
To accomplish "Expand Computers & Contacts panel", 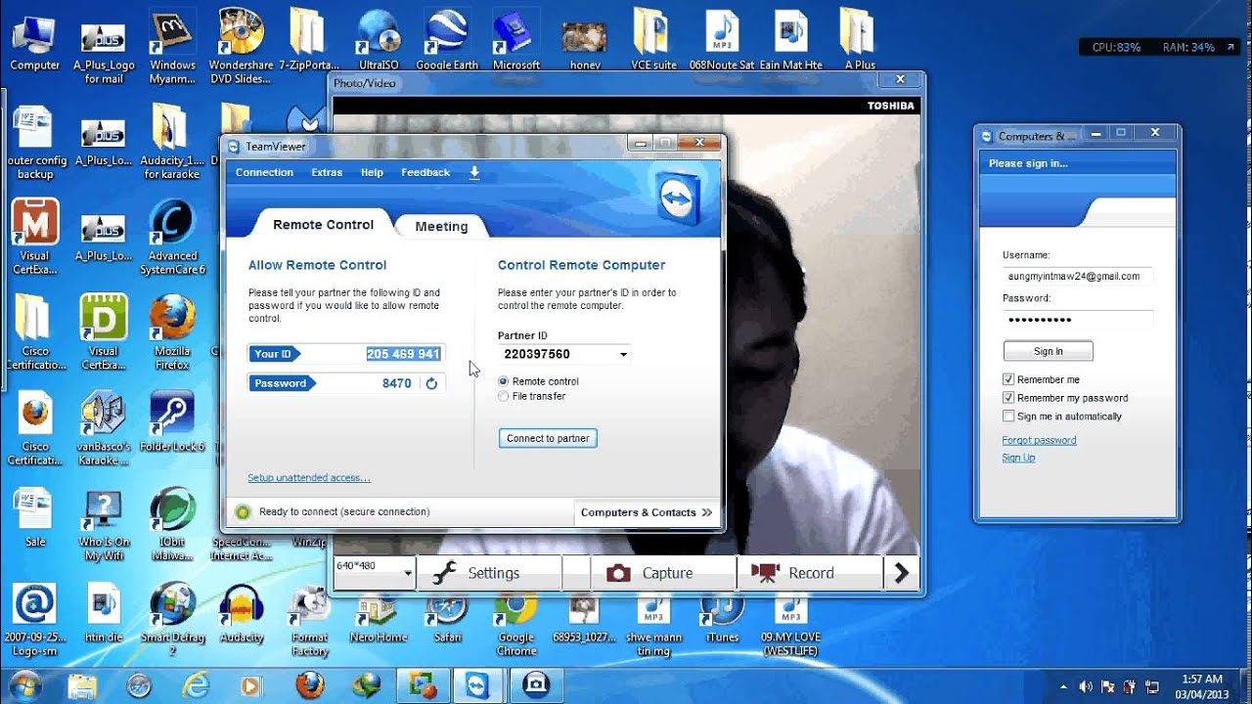I will 647,512.
